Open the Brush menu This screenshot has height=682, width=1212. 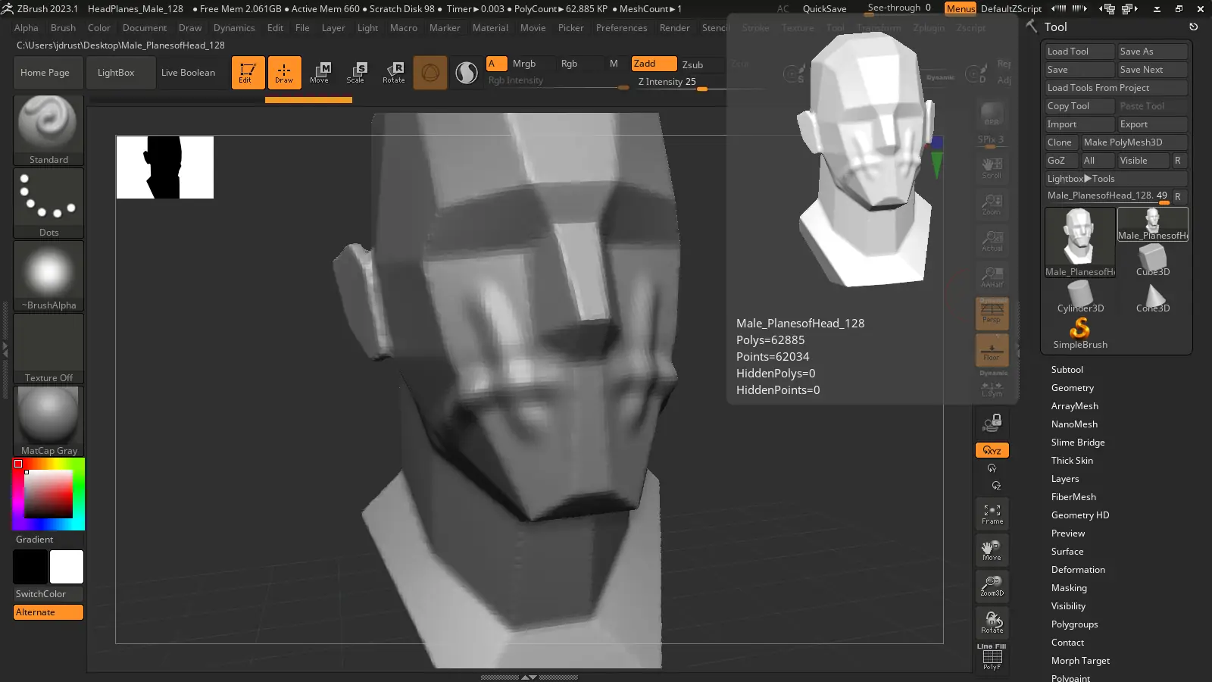click(x=63, y=28)
